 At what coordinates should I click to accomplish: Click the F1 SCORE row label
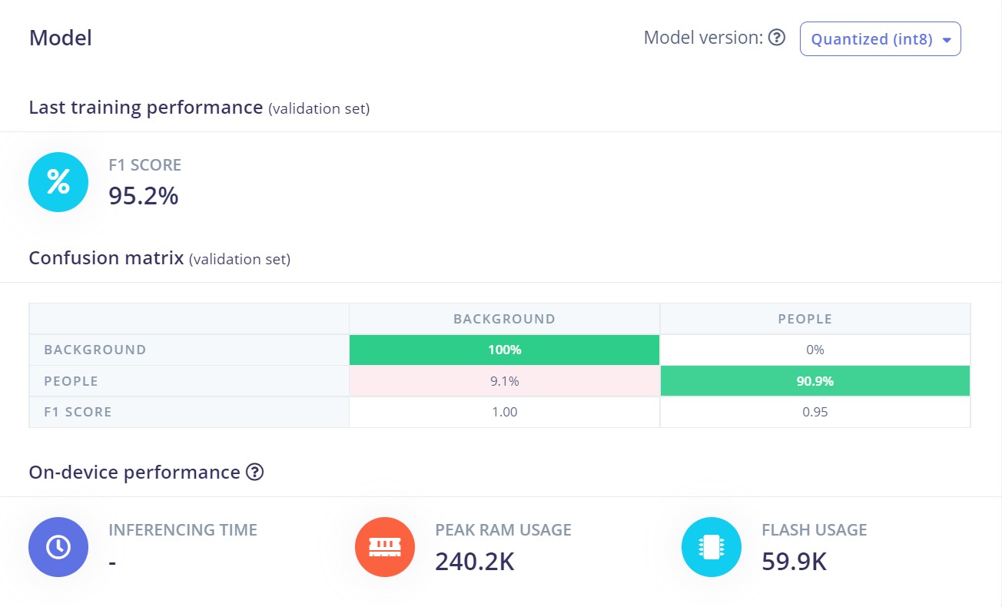click(78, 412)
